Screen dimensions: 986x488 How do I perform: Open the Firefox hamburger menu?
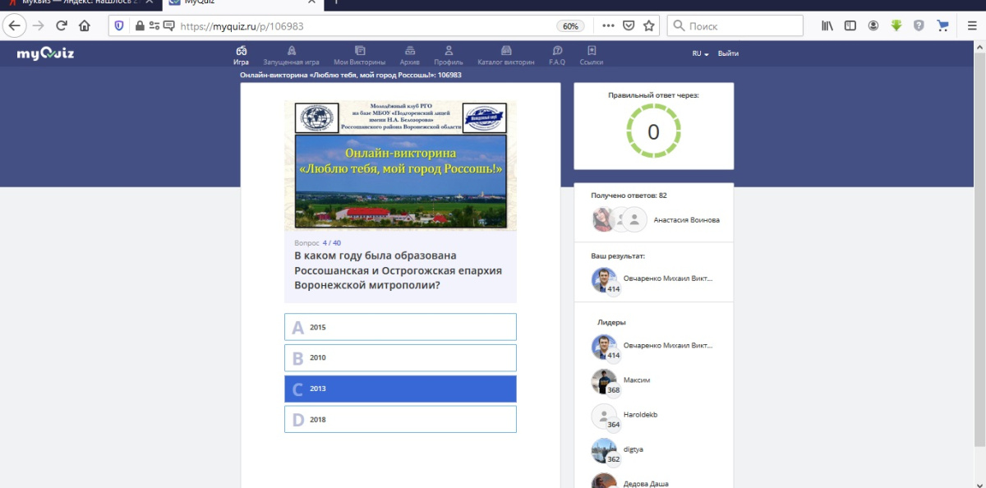[x=971, y=25]
